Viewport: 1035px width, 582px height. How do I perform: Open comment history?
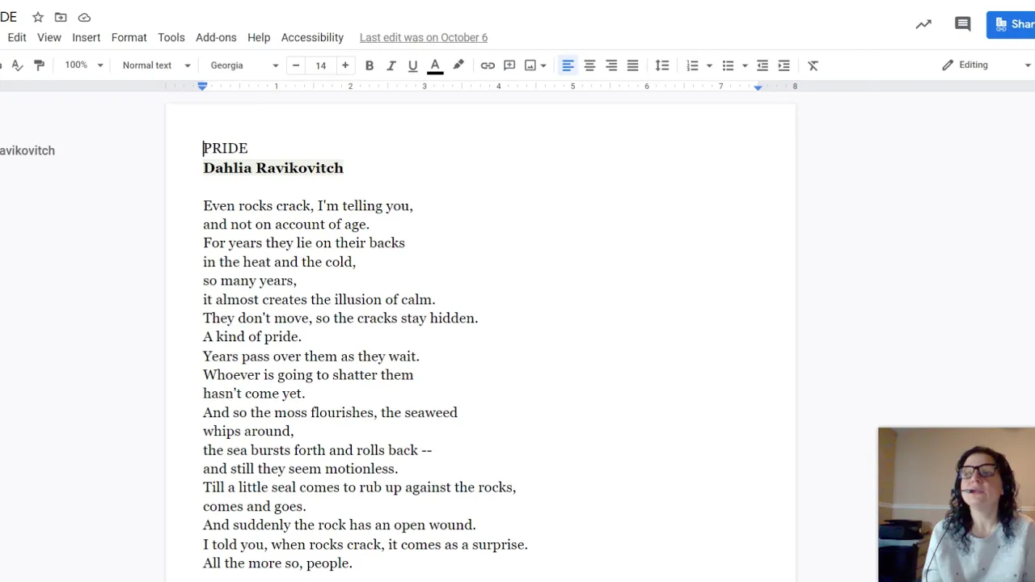point(962,24)
